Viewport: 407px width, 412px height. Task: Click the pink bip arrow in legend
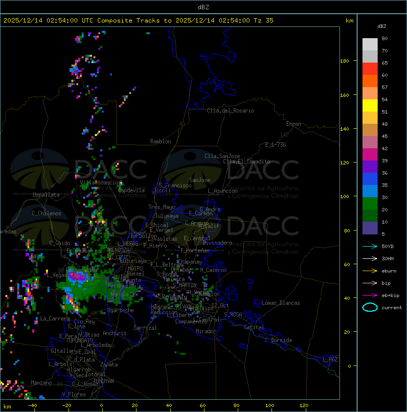[370, 283]
